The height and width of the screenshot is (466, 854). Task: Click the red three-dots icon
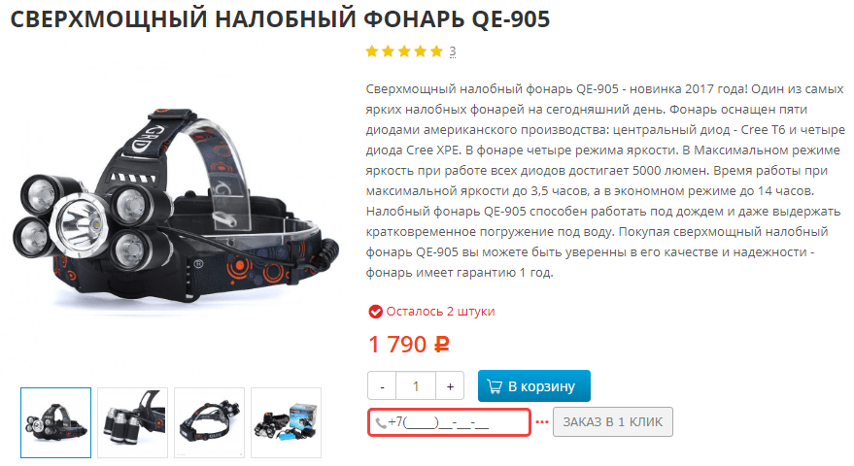(x=542, y=422)
